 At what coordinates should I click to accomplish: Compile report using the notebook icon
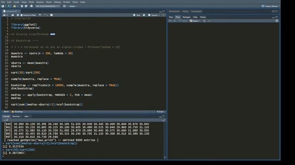point(51,15)
